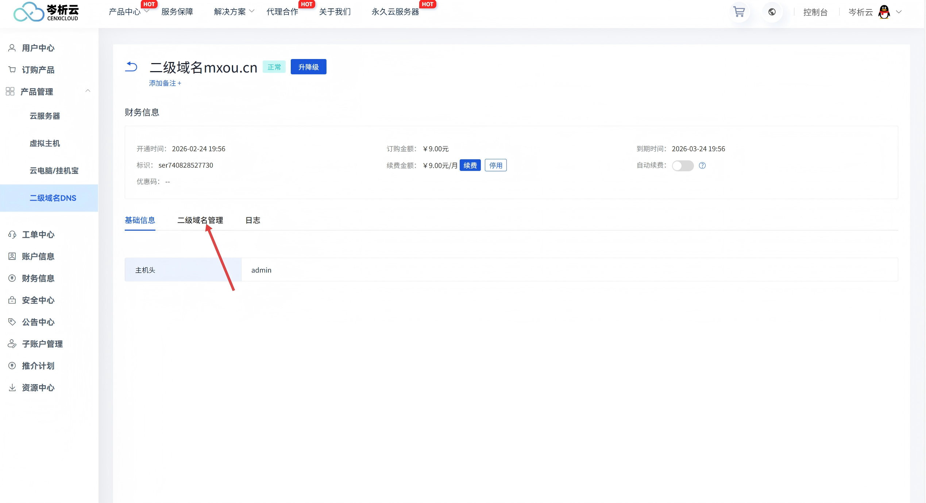Open 用户中心 from the sidebar
This screenshot has height=503, width=926.
[38, 48]
